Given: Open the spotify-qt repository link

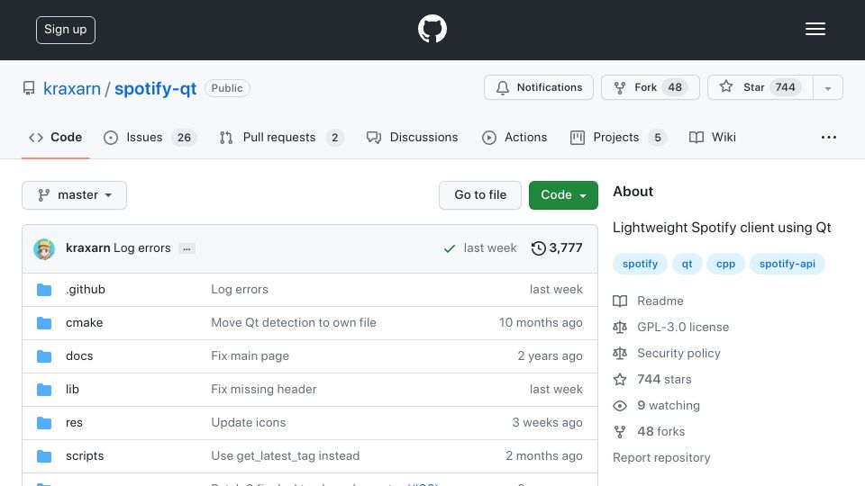Looking at the screenshot, I should [155, 88].
